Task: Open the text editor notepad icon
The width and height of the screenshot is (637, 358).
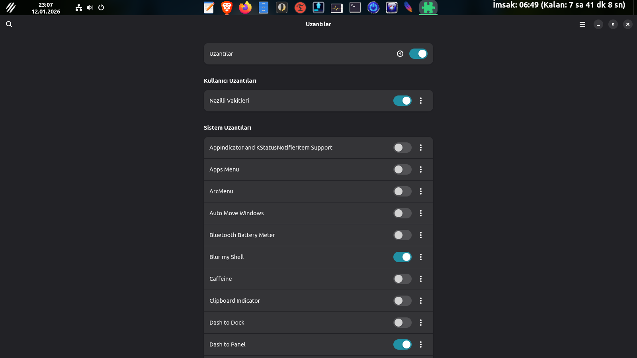Action: [x=209, y=8]
